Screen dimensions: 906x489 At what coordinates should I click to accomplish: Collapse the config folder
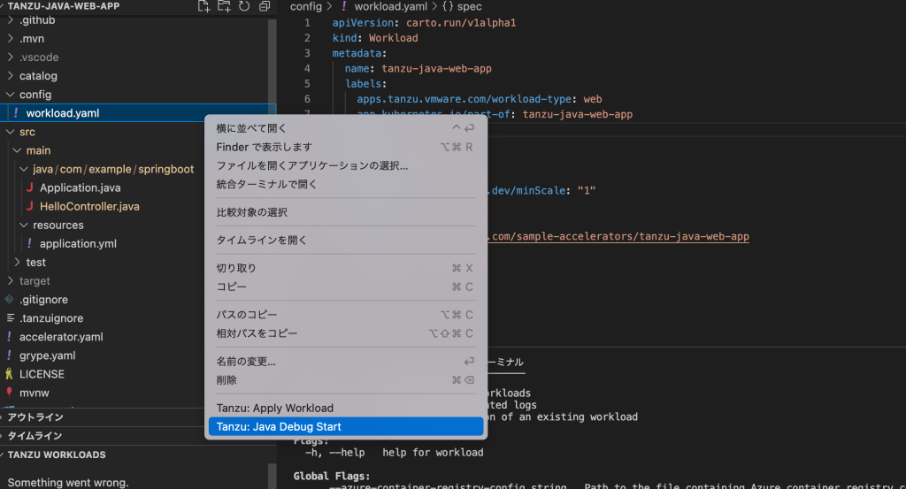pos(35,95)
